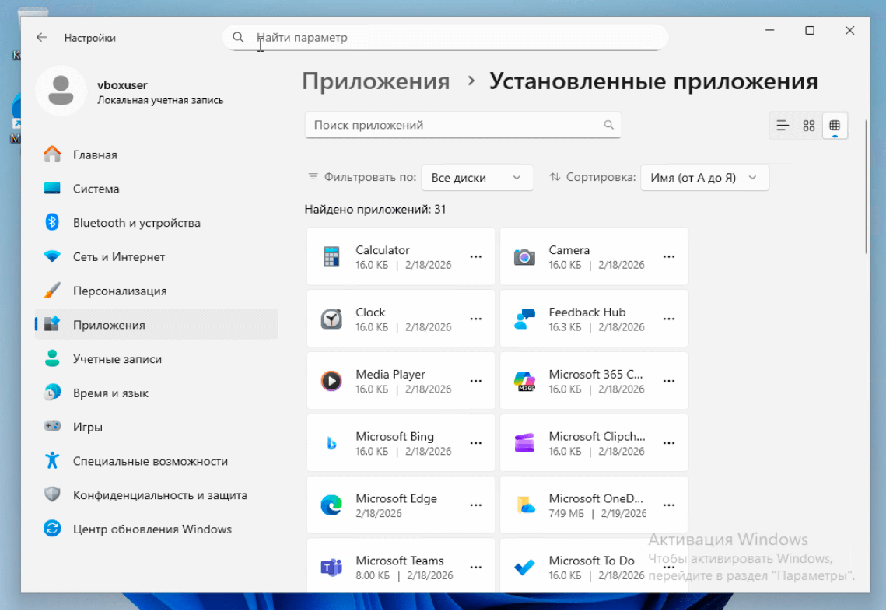Click the Microsoft Edge app icon
Image resolution: width=886 pixels, height=610 pixels.
(x=331, y=505)
